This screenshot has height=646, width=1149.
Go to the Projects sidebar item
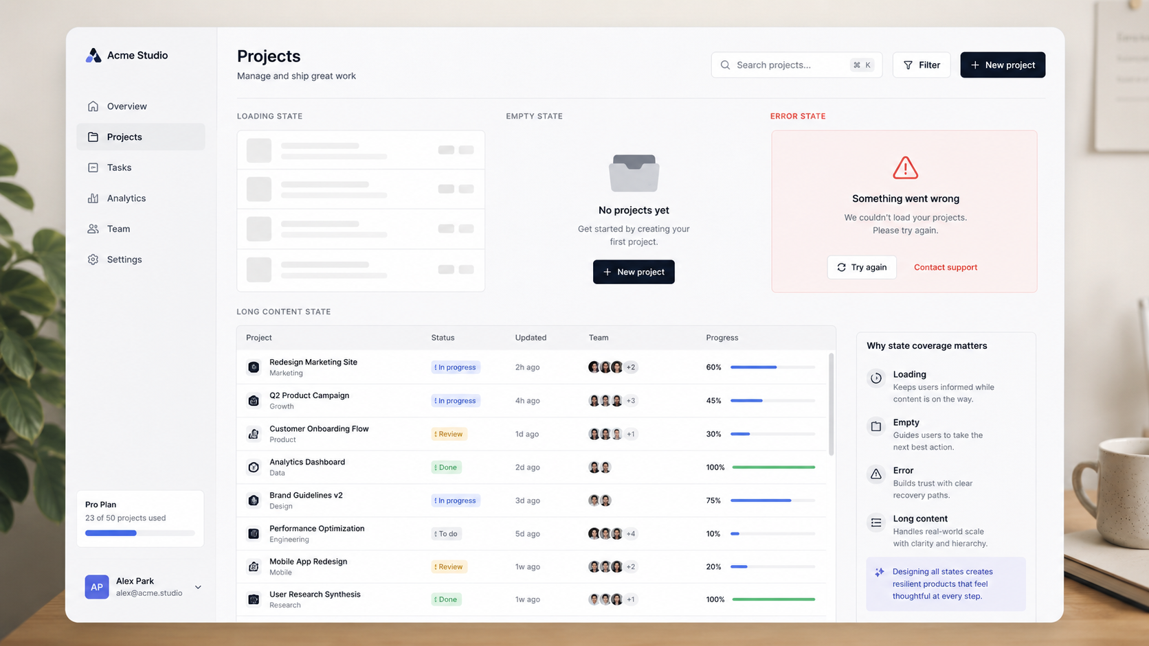pos(141,137)
